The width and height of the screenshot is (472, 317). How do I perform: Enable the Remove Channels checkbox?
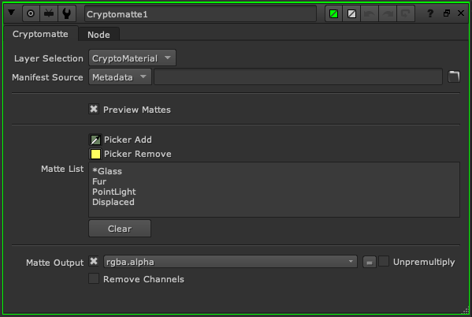(x=94, y=278)
